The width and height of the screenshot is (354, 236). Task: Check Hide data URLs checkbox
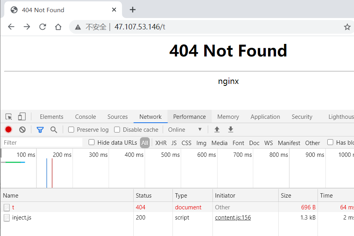click(x=91, y=142)
